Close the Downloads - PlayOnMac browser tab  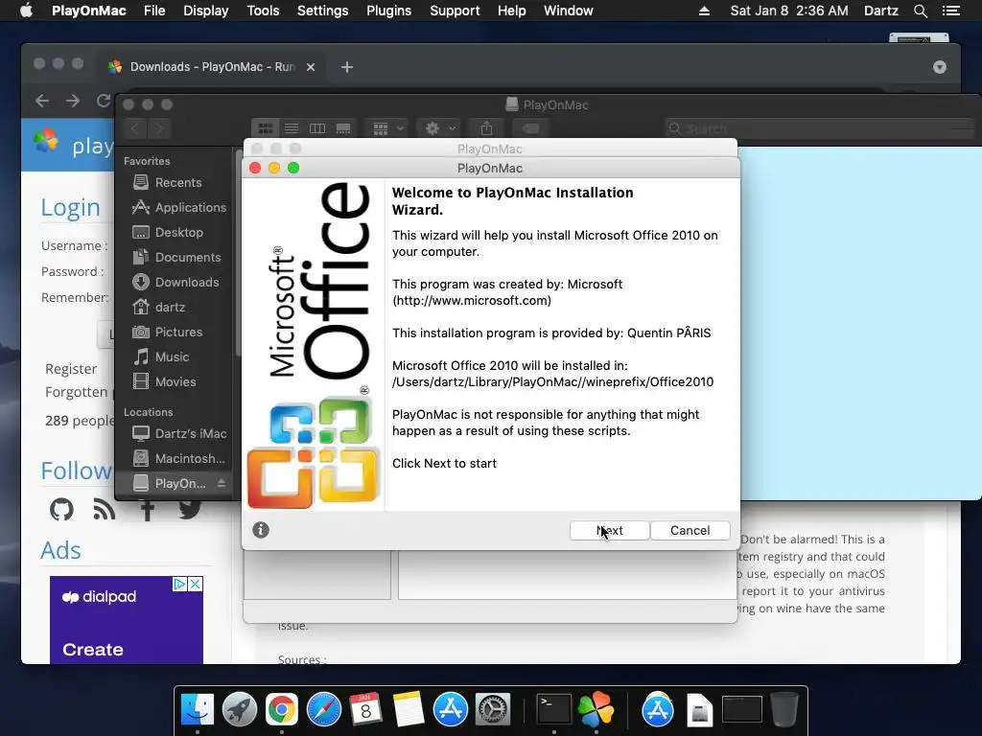click(311, 67)
